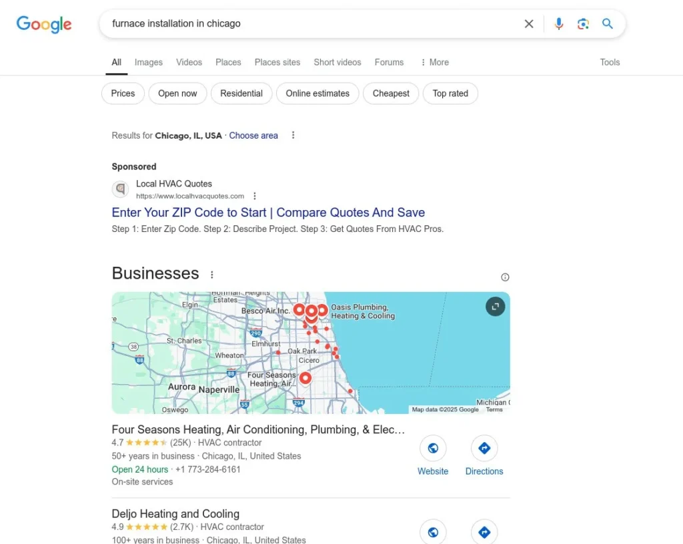Click into the search query text field

tap(307, 24)
